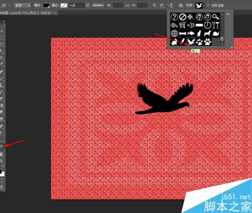Click the shape picker scrollbar thumb
Image resolution: width=252 pixels, height=213 pixels.
222,39
